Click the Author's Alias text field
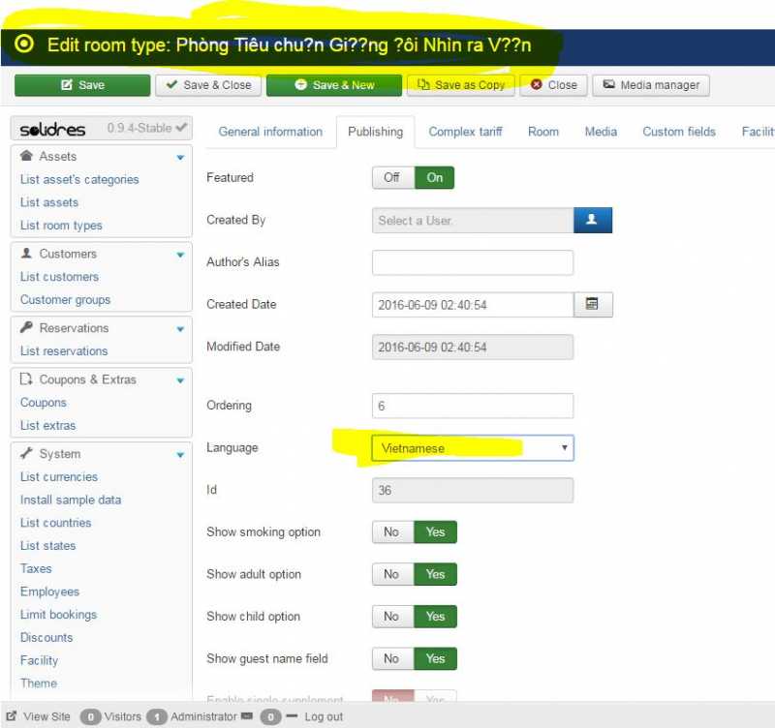 [473, 262]
